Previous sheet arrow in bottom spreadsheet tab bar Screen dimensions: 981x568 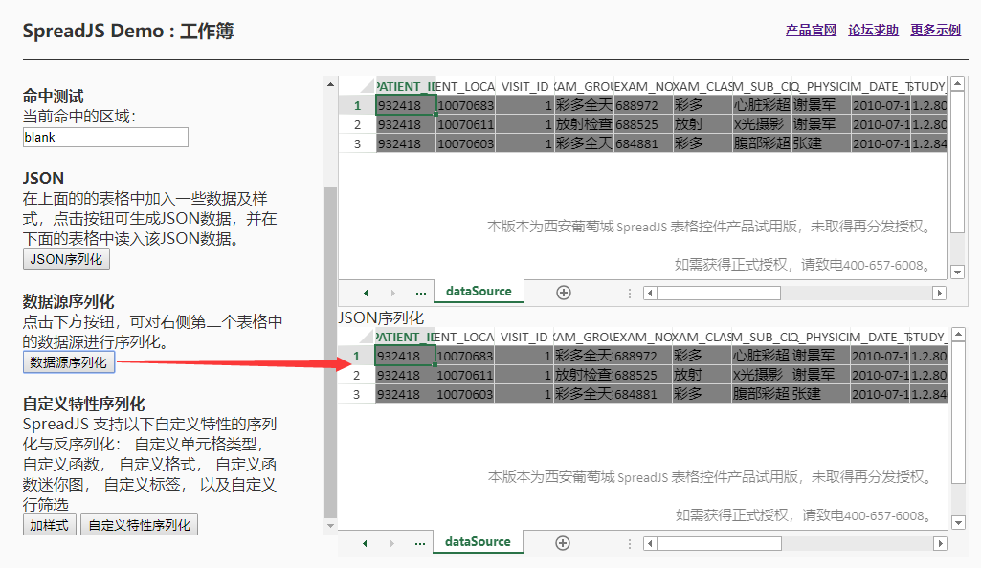click(365, 543)
